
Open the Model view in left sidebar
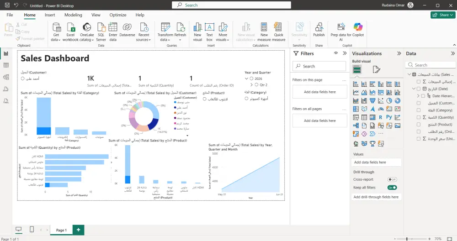(6, 77)
